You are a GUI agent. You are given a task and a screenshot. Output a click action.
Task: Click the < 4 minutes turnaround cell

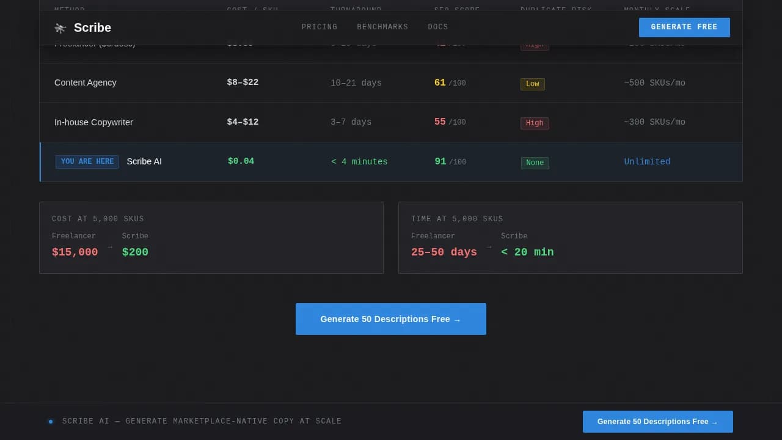click(359, 162)
